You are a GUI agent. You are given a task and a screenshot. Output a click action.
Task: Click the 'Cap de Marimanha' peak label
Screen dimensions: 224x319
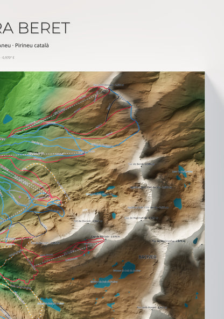142,218
